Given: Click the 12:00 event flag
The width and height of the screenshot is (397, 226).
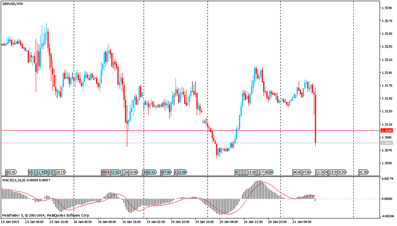Looking at the screenshot, I should point(182,172).
